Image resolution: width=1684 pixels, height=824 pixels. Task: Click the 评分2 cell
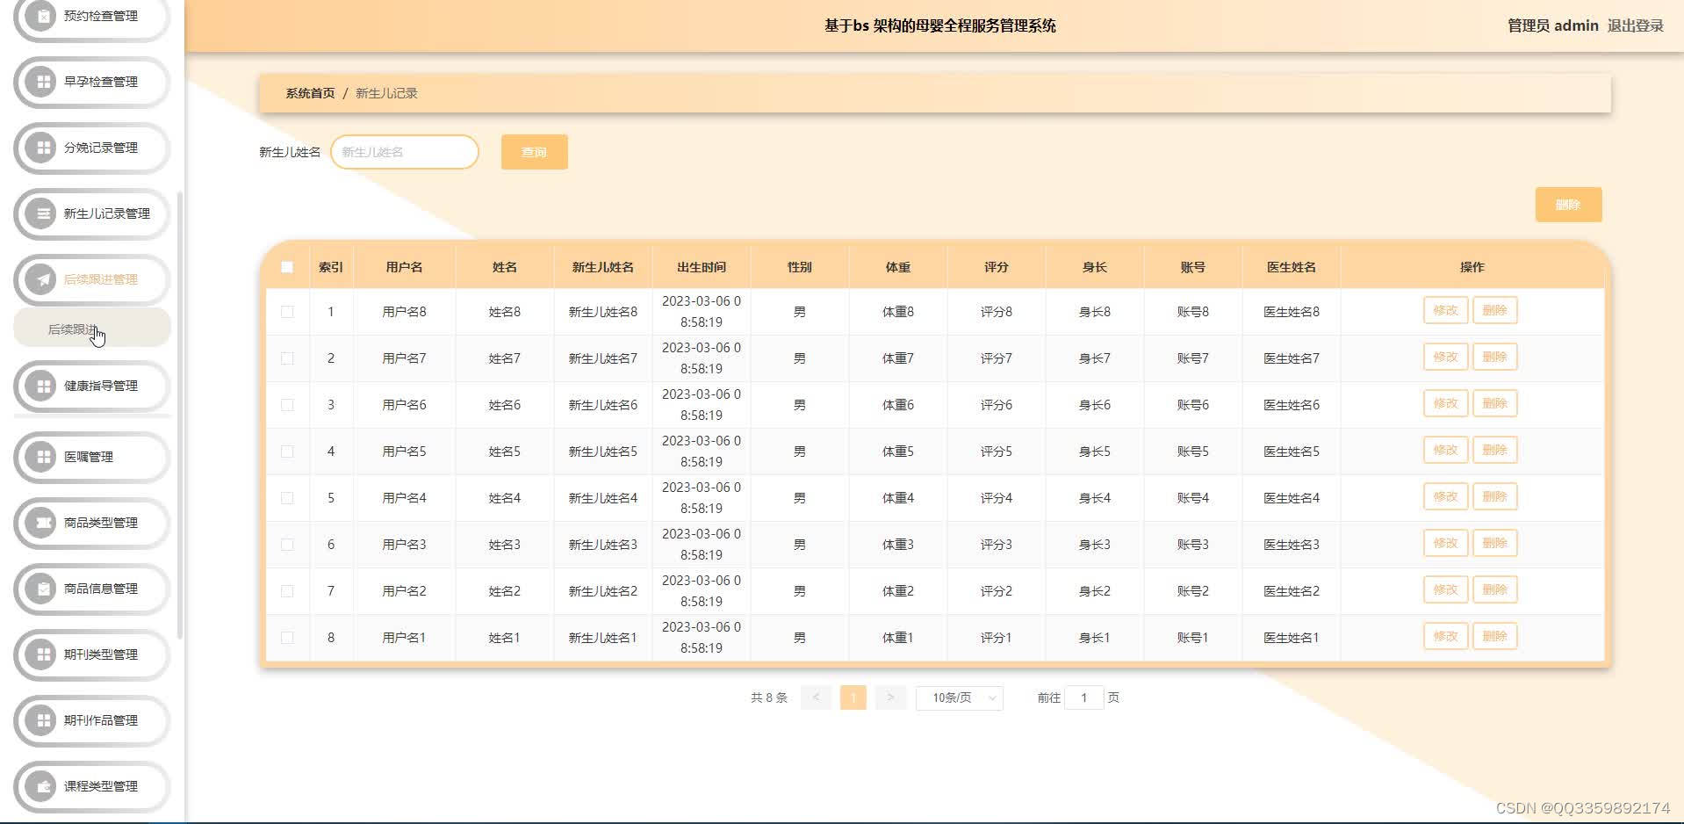click(x=996, y=591)
